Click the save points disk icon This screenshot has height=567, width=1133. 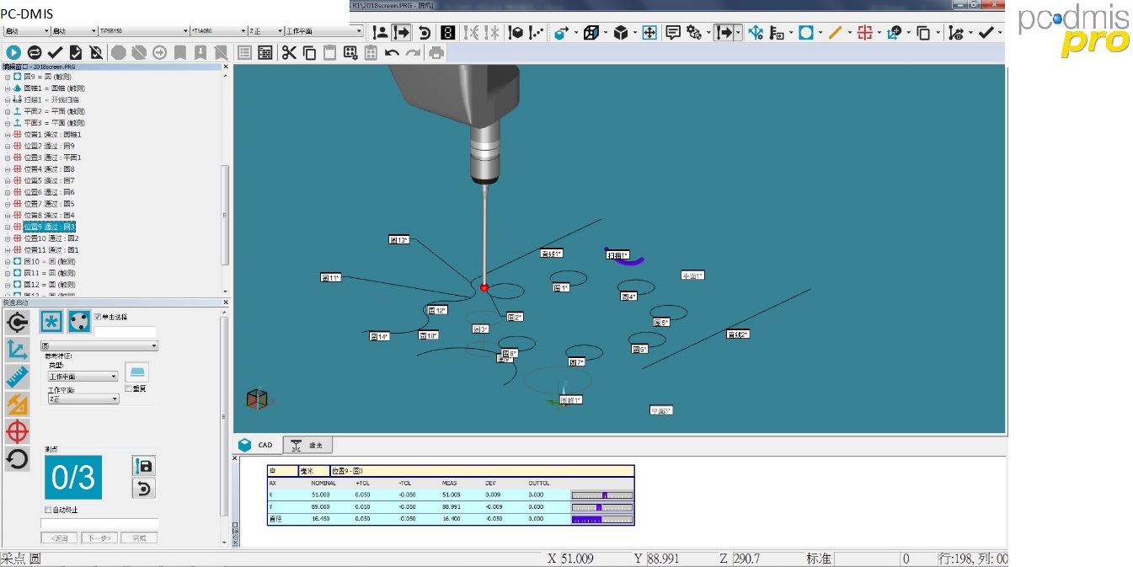click(144, 466)
